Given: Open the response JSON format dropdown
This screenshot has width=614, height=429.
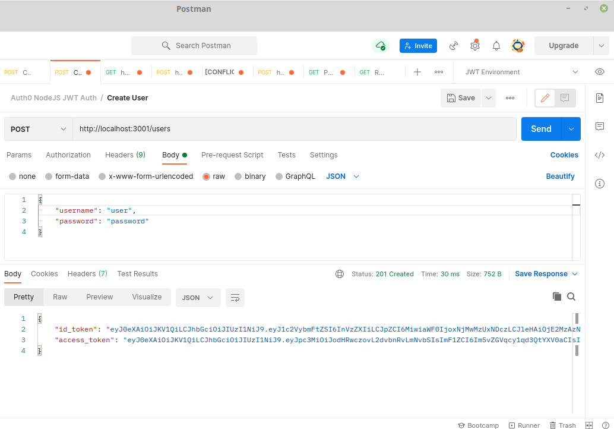Looking at the screenshot, I should (x=198, y=298).
